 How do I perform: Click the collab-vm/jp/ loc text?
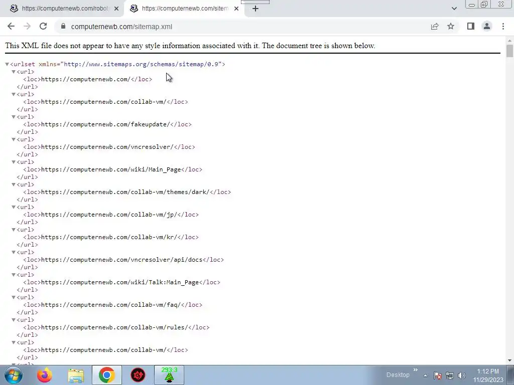(109, 215)
